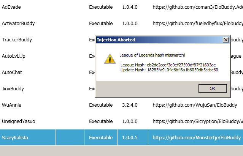Screen dimensions: 243x156
Task: Select the AutoLvLUp addon name
Action: coord(13,56)
